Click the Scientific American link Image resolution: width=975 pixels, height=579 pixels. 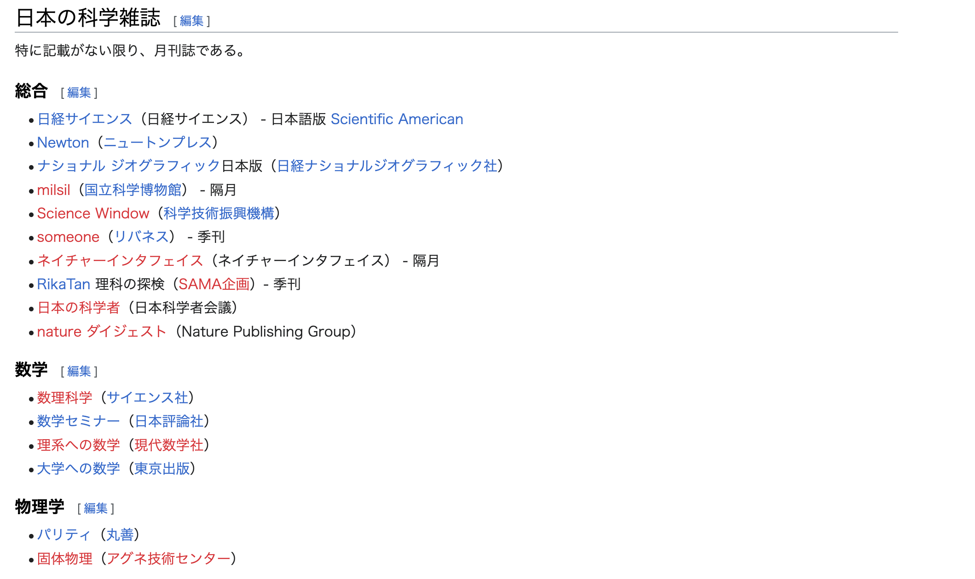397,119
